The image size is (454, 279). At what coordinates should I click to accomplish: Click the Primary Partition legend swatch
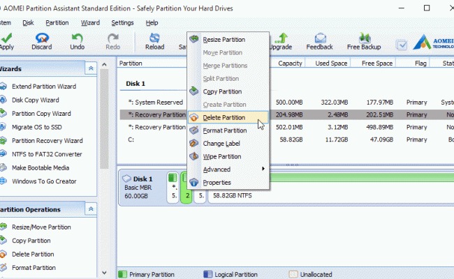[122, 274]
